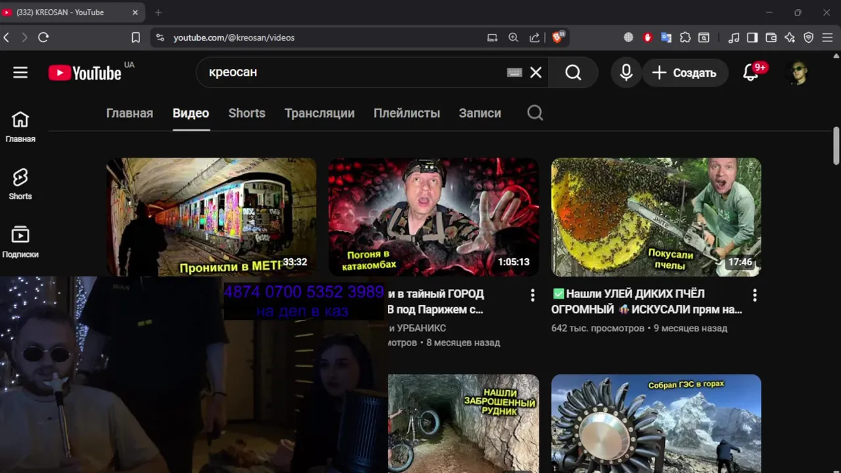The height and width of the screenshot is (473, 841).
Task: Toggle the browser sidebar panel
Action: click(752, 37)
